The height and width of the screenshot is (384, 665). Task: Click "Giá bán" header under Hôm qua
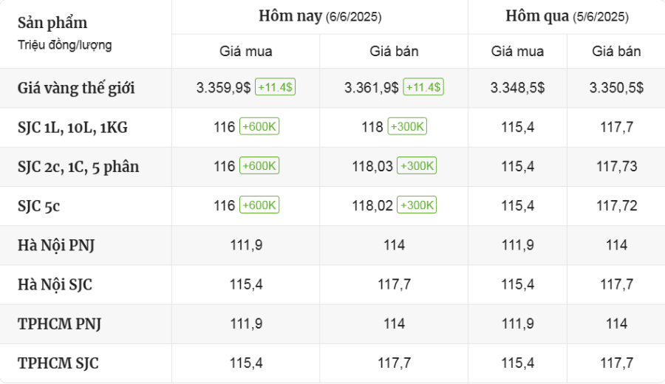pos(616,52)
